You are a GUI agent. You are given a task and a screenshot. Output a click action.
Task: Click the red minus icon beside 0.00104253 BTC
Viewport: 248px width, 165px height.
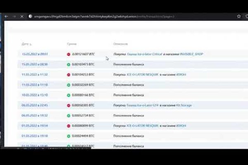69,75
